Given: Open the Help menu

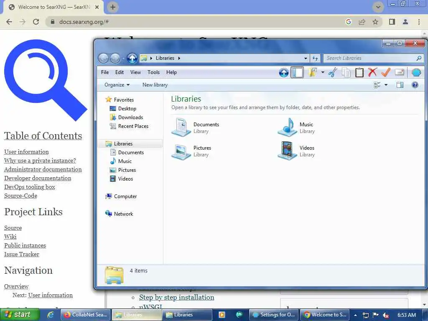Looking at the screenshot, I should tap(171, 72).
